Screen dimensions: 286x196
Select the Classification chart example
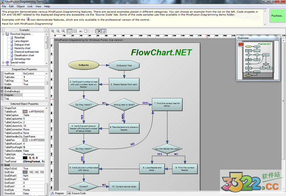pos(24,55)
